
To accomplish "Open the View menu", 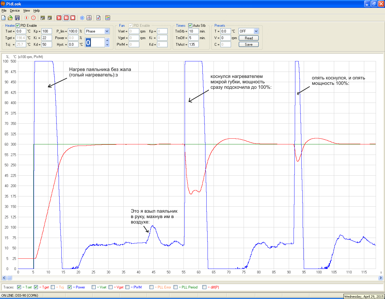I will click(x=27, y=11).
